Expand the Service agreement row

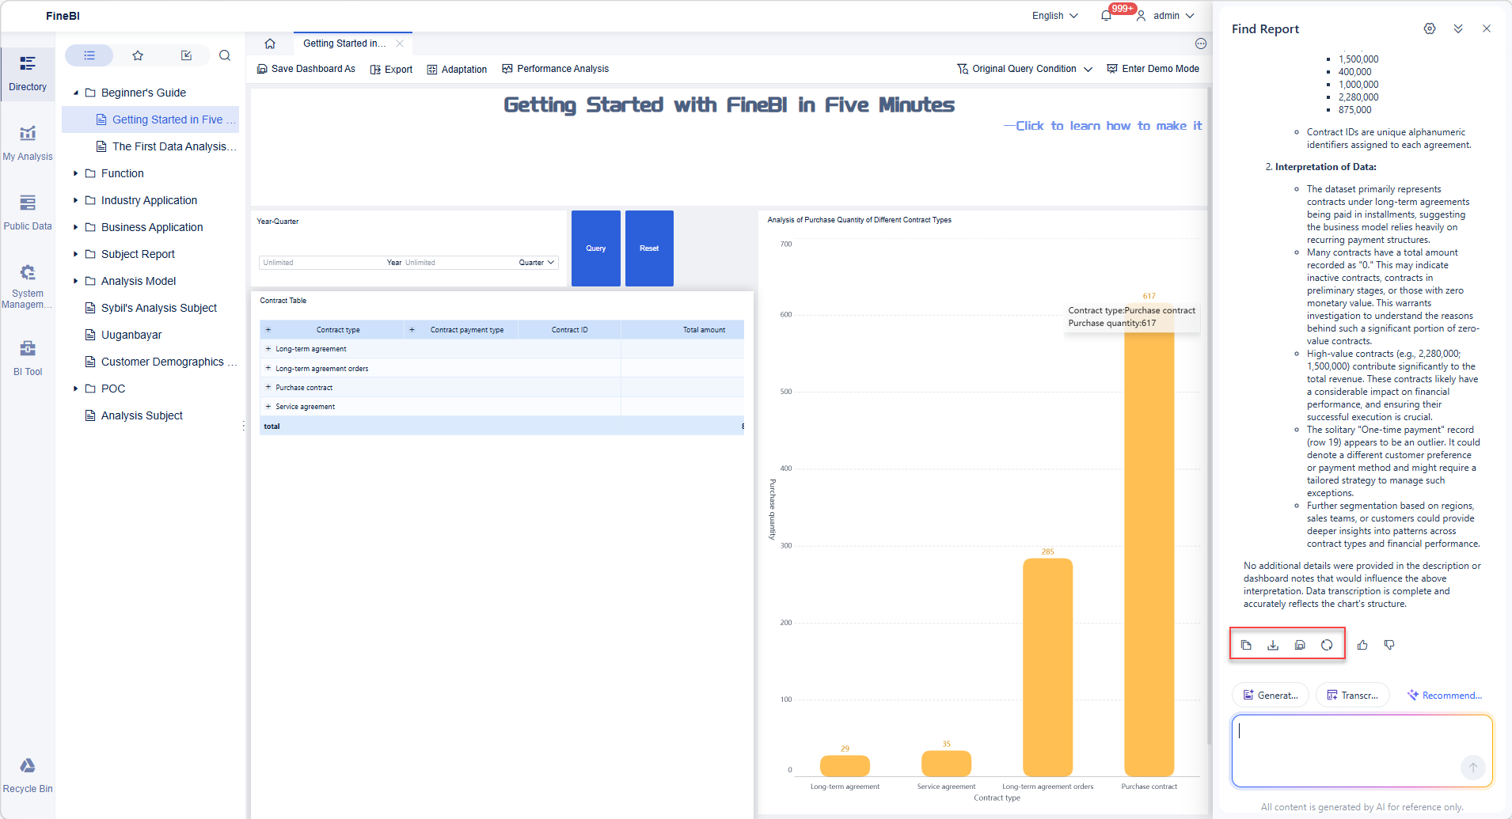pyautogui.click(x=268, y=407)
